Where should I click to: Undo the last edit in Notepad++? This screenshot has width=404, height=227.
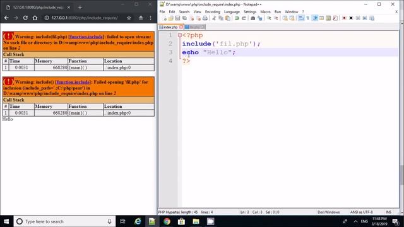(237, 18)
